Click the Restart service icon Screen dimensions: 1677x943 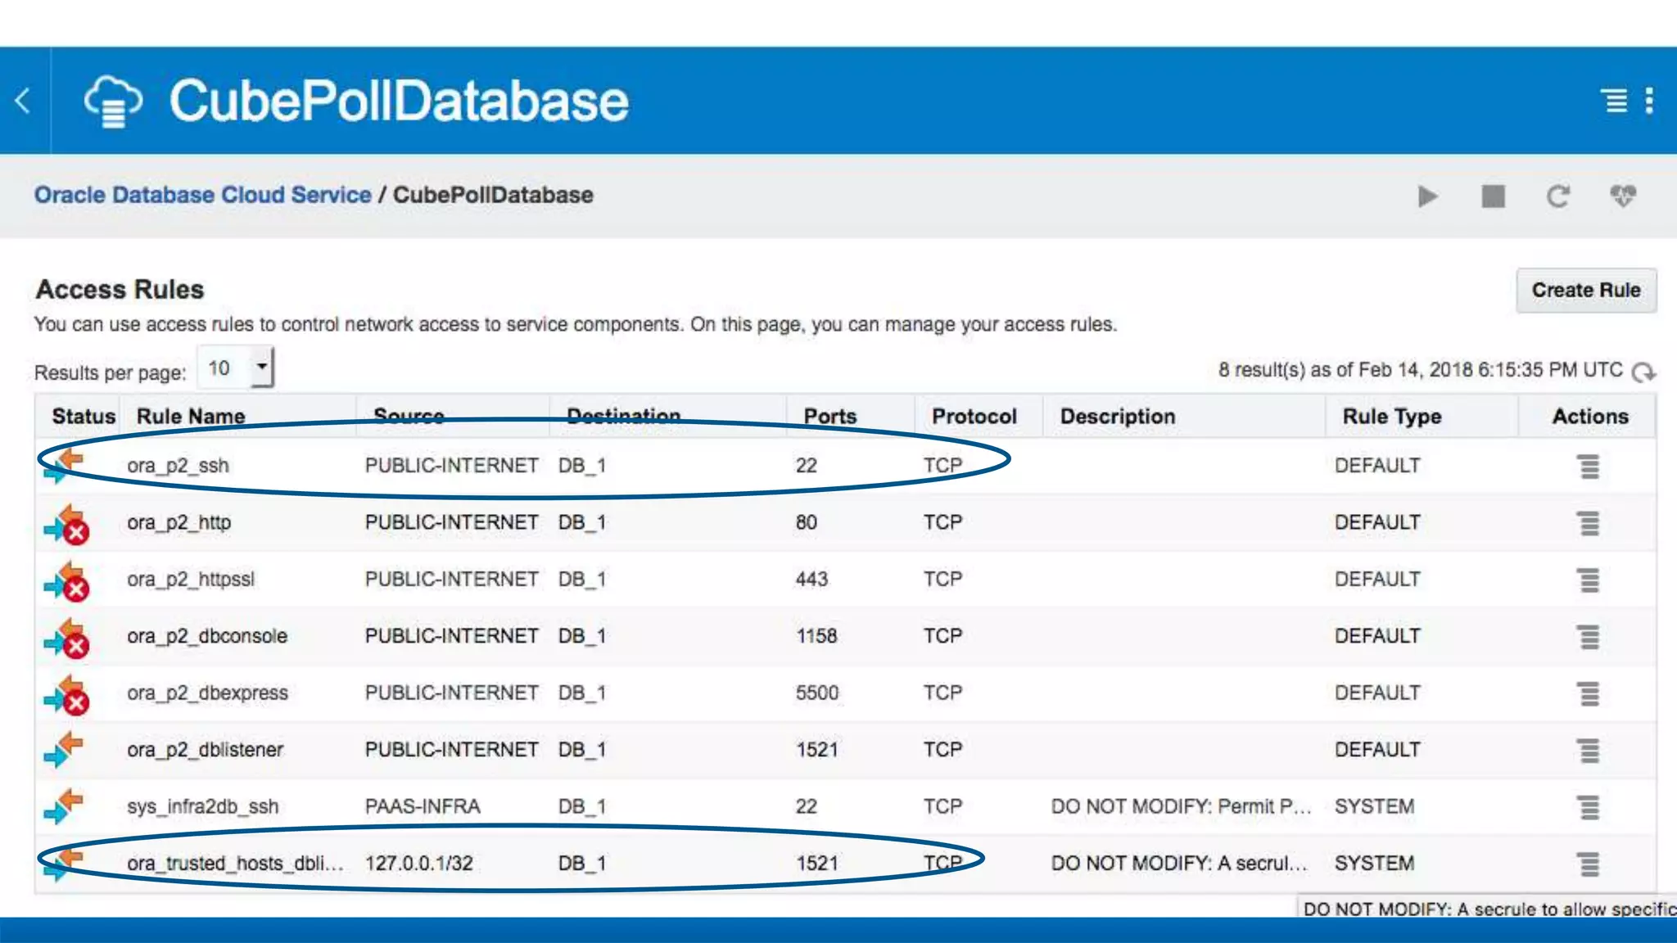(x=1557, y=196)
